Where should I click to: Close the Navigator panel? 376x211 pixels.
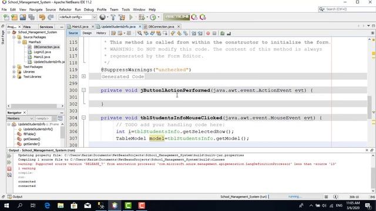25,113
